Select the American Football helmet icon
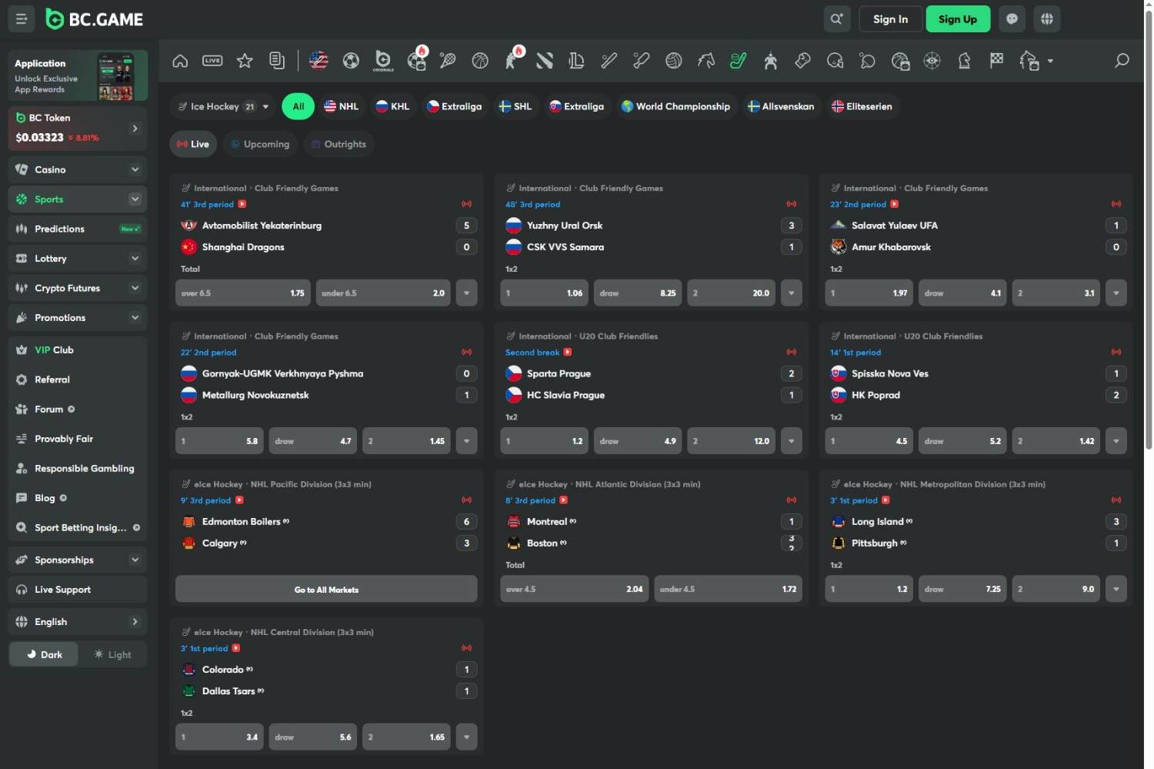 835,61
